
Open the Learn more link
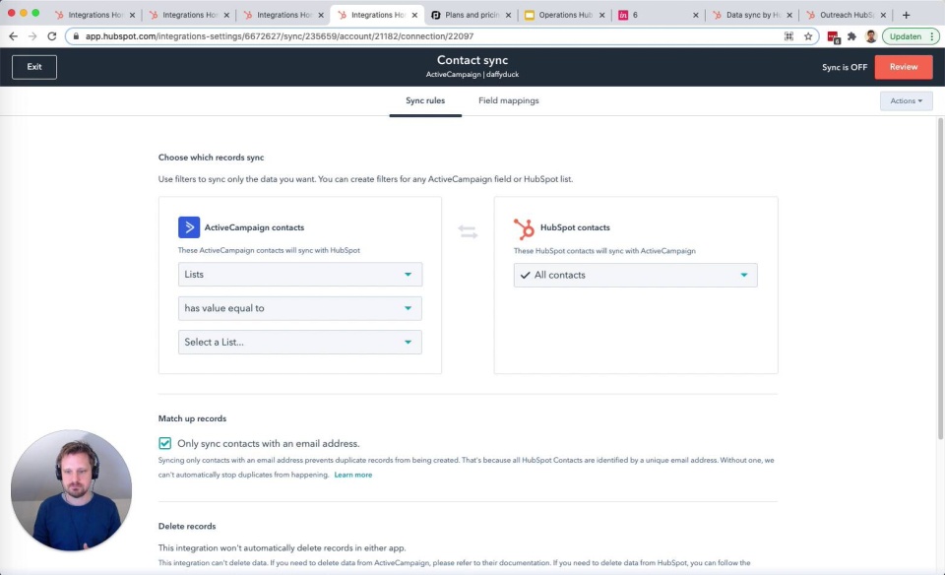coord(353,475)
